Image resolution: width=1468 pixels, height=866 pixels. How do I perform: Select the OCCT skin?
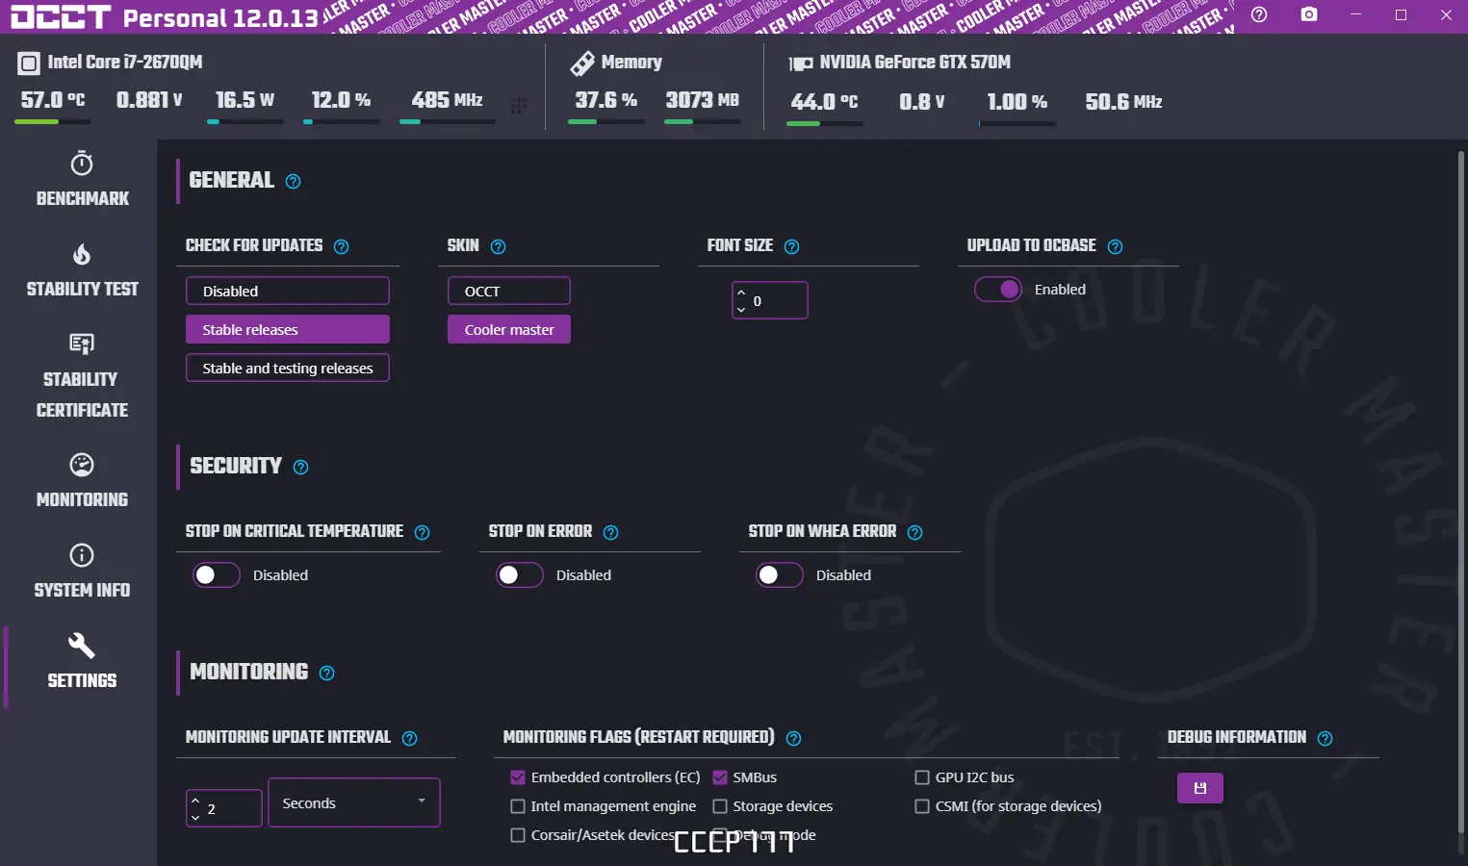click(509, 291)
